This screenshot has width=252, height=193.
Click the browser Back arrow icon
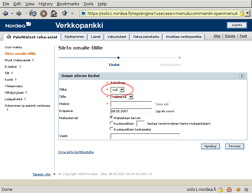[x=5, y=13]
